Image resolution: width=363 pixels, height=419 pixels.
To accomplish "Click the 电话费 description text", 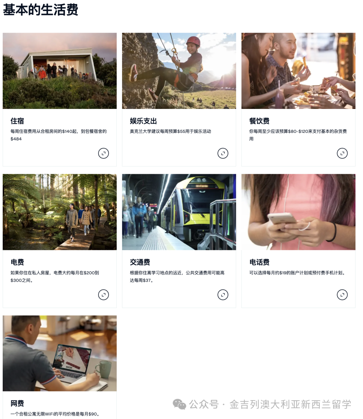I will 297,273.
